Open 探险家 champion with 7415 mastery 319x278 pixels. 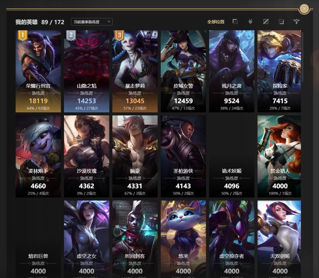point(279,71)
